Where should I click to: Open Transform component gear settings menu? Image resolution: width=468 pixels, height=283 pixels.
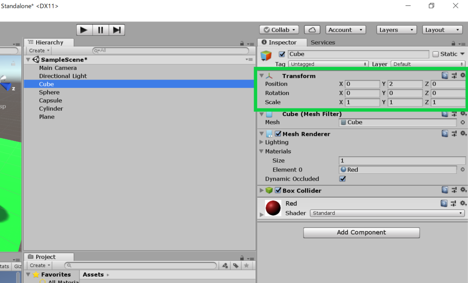click(x=463, y=75)
